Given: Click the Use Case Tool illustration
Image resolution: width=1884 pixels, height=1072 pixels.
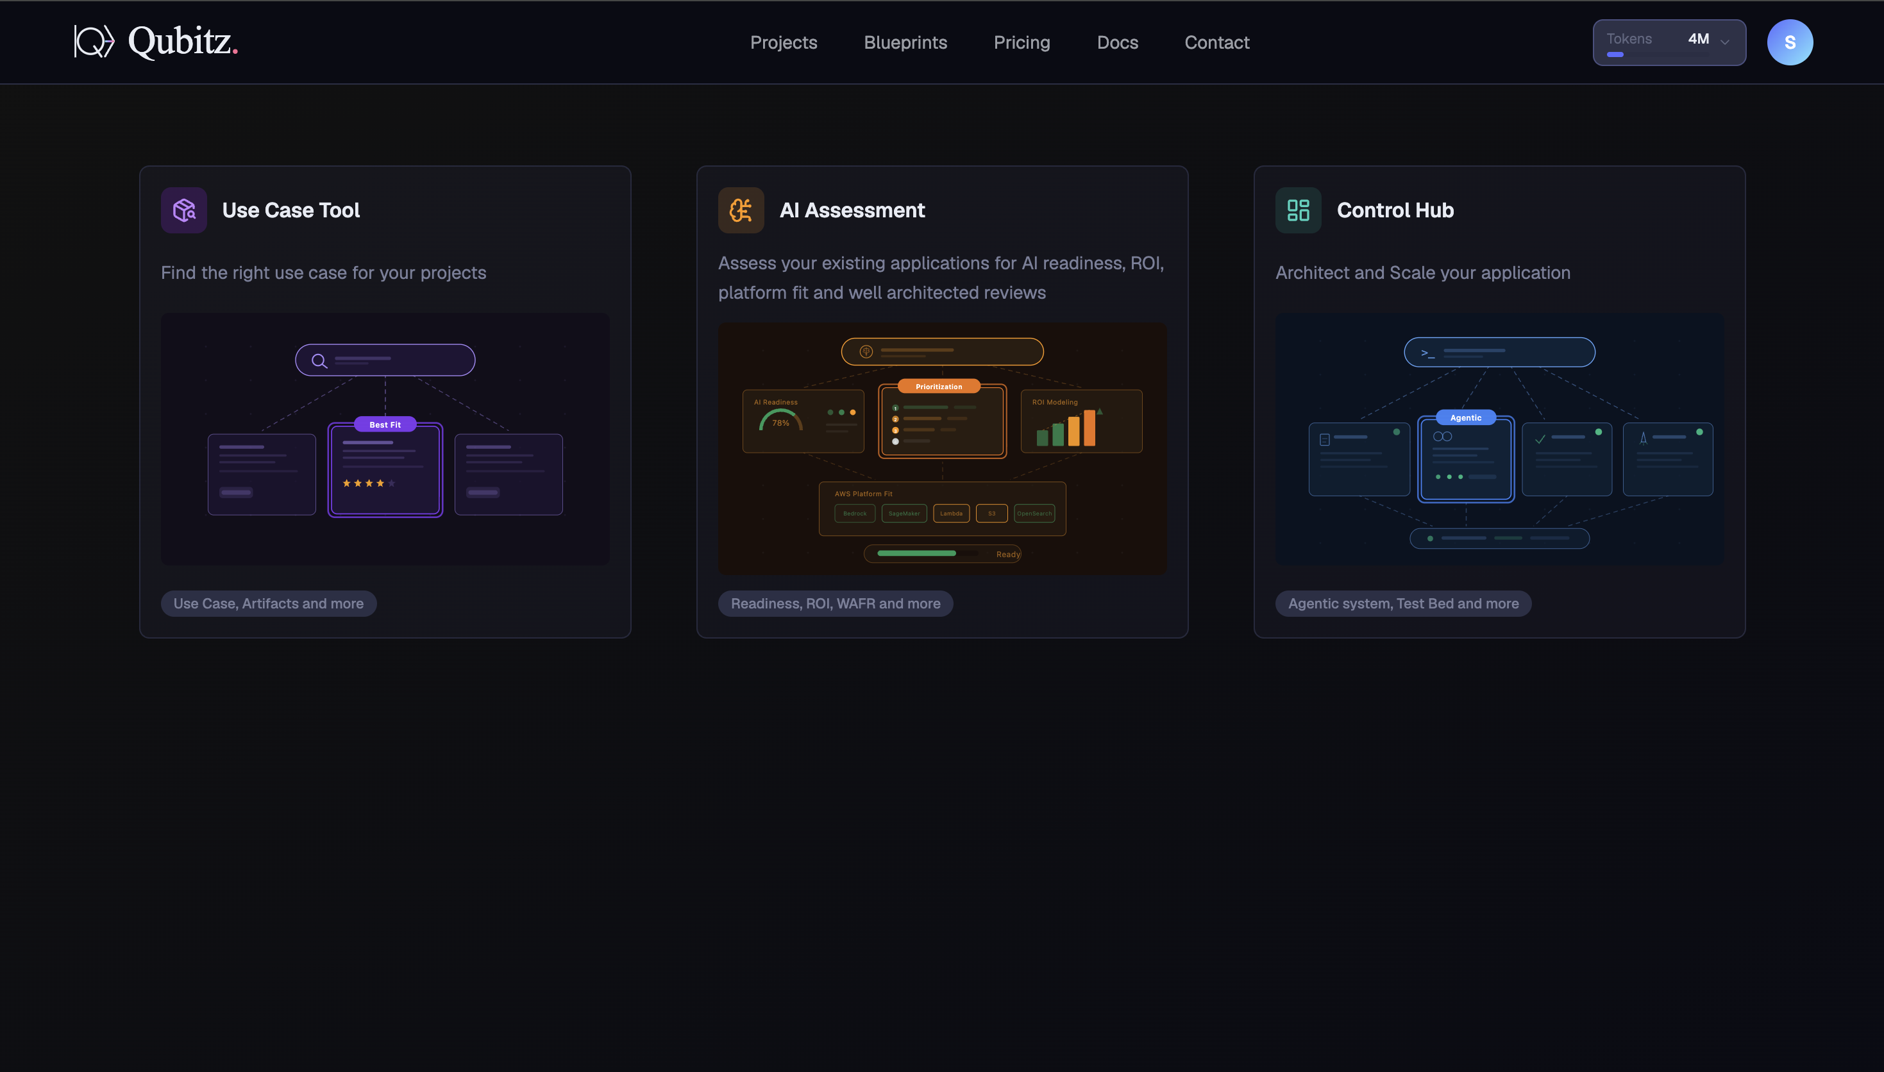Looking at the screenshot, I should [x=385, y=439].
